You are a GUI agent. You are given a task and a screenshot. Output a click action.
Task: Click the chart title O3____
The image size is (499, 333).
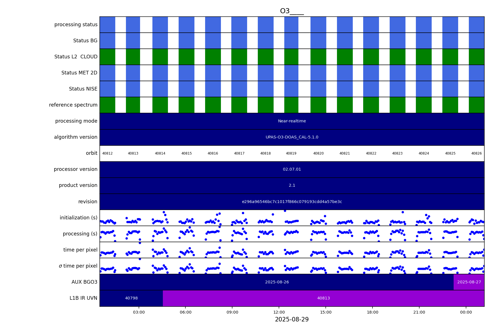click(x=292, y=11)
